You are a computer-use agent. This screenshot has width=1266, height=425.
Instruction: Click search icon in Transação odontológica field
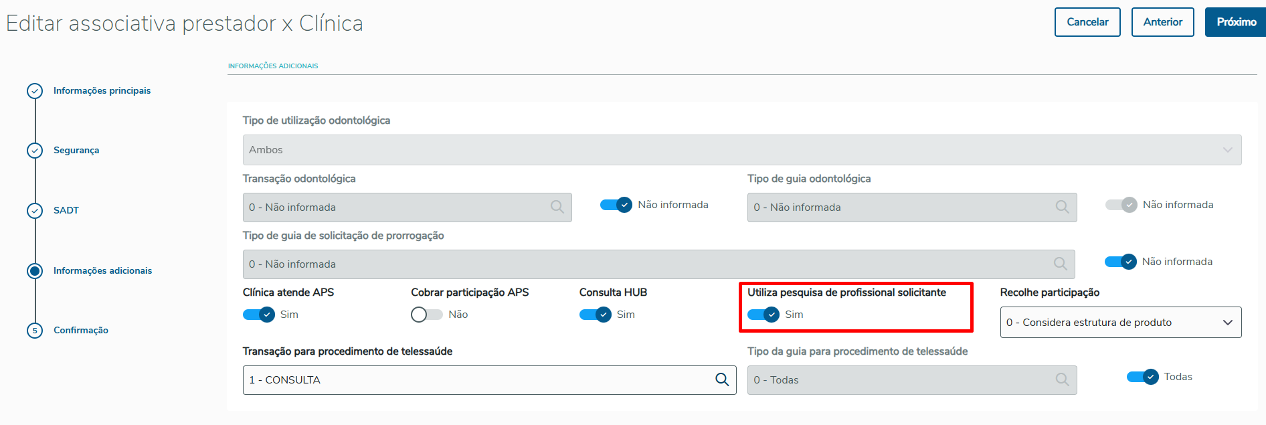(557, 207)
